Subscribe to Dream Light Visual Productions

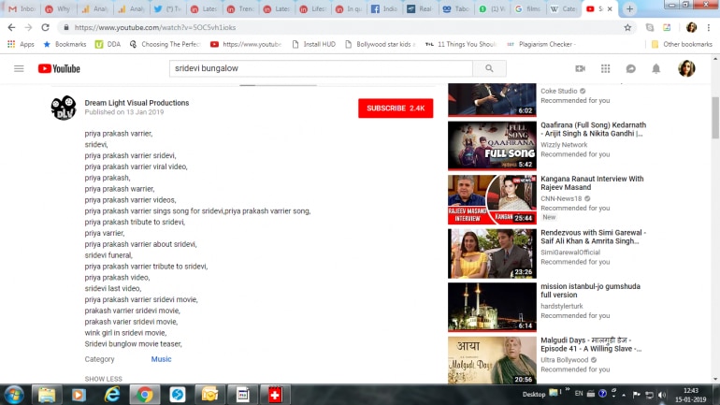click(395, 108)
